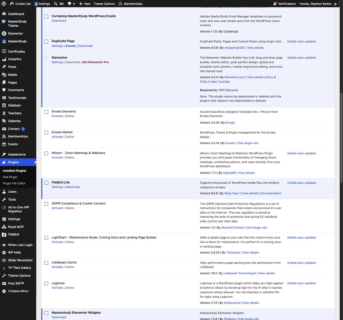Click the Slider Revolution icon
This screenshot has height=320, width=343.
[4, 260]
